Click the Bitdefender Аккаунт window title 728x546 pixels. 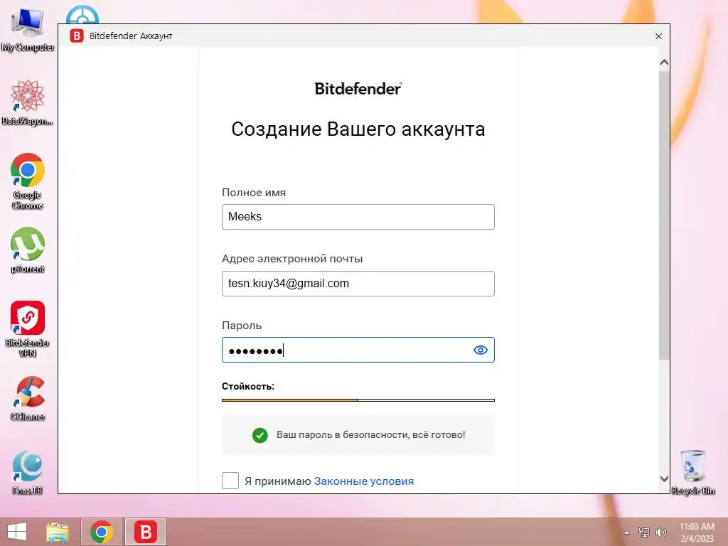point(131,36)
